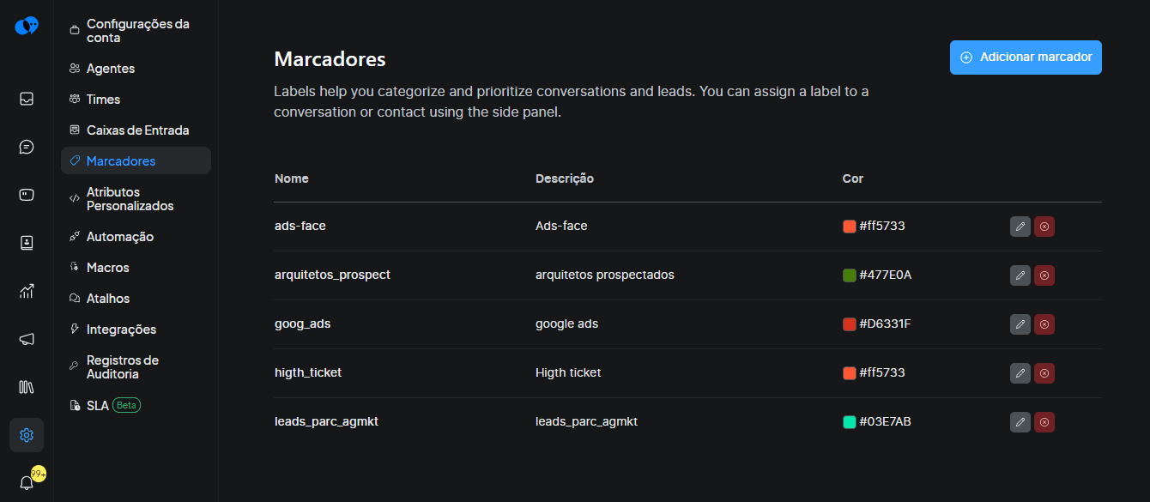Open the reports chart icon

click(x=27, y=291)
